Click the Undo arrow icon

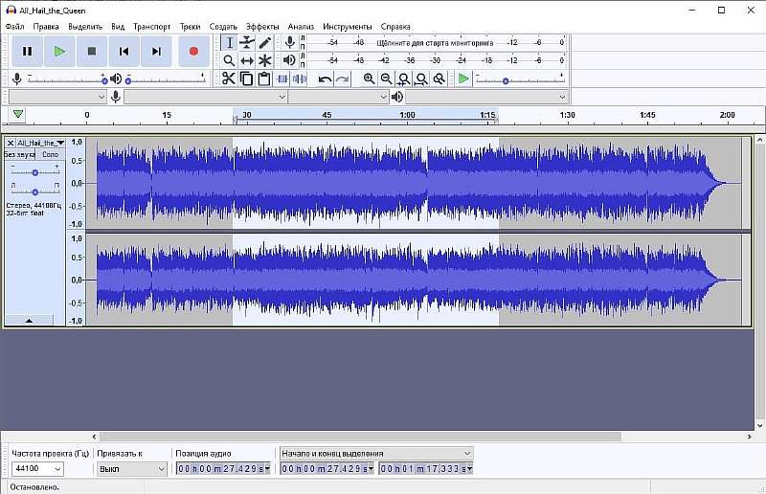[x=325, y=79]
